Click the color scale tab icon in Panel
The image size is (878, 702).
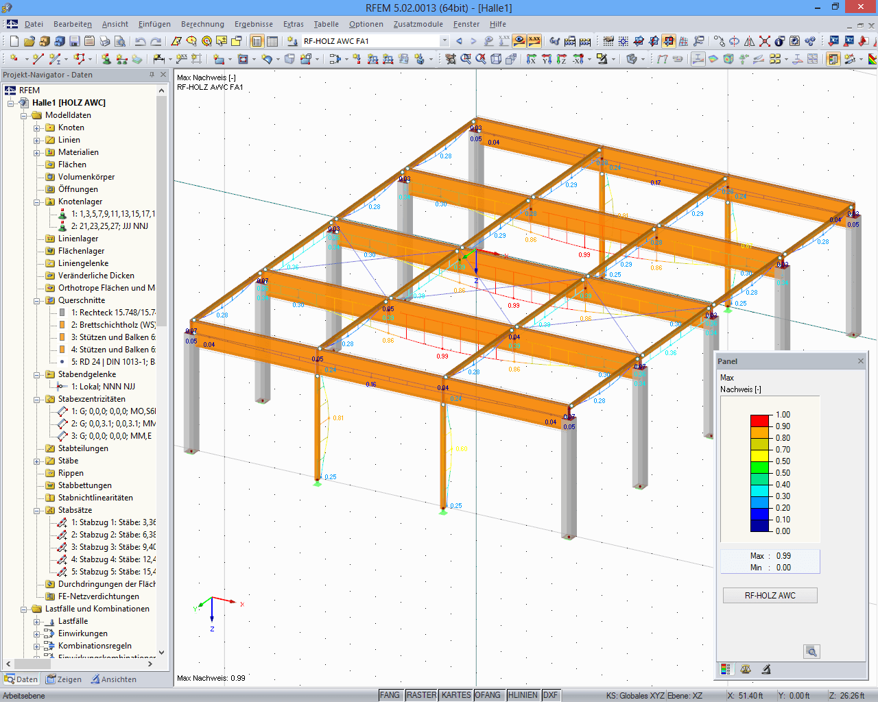(725, 669)
